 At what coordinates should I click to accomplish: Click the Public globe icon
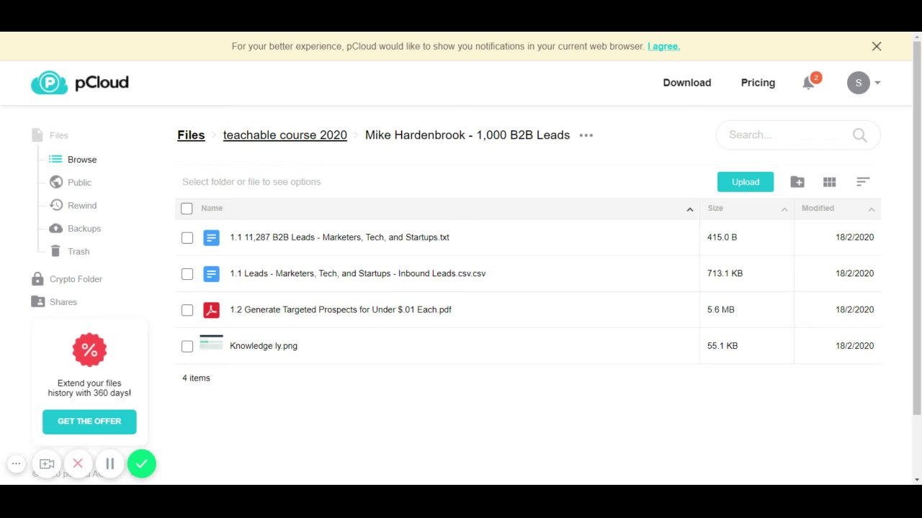coord(55,182)
